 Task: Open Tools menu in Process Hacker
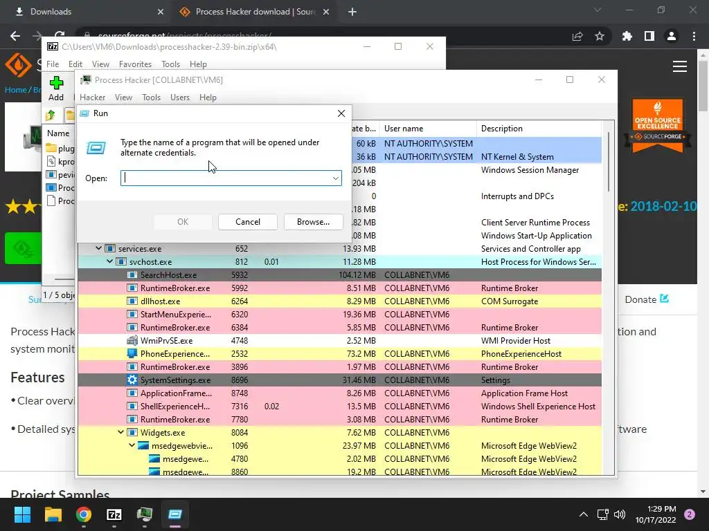point(151,97)
